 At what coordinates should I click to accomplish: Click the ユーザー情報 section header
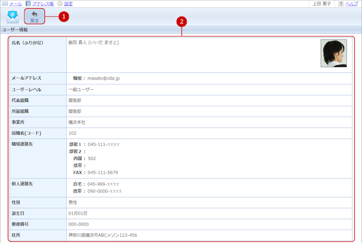point(16,30)
